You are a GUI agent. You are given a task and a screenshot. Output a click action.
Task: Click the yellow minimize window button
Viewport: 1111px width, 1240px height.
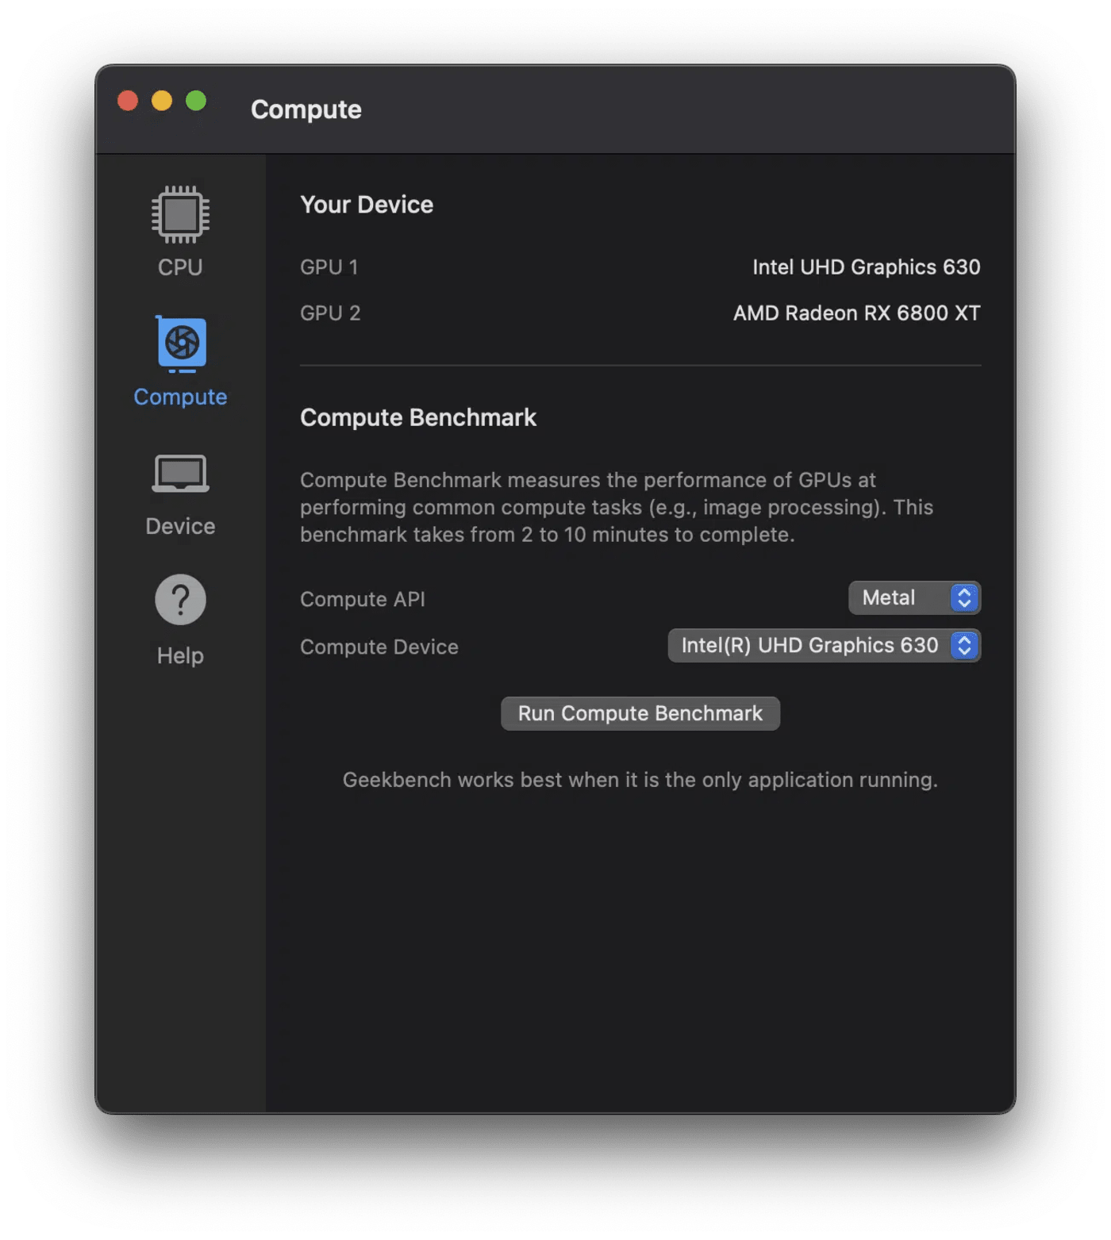(162, 101)
